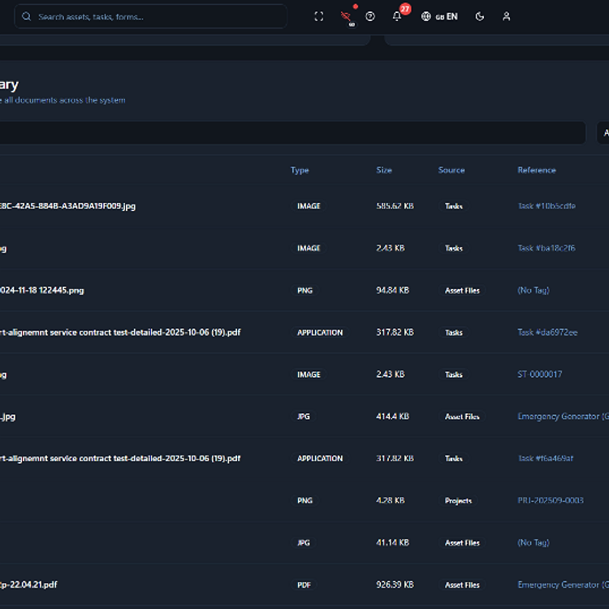Viewport: 609px width, 609px height.
Task: Click file name ending 122445.png
Action: click(42, 290)
